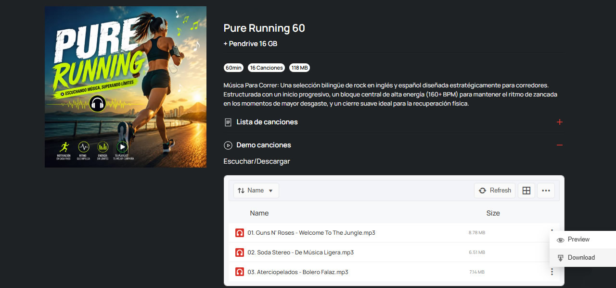Click the 7.14 MB size value
This screenshot has height=288, width=616.
477,272
